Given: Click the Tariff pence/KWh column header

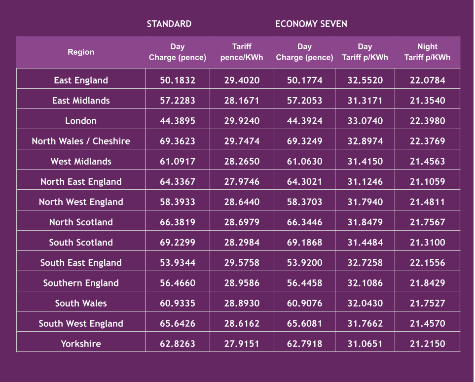Looking at the screenshot, I should 242,52.
